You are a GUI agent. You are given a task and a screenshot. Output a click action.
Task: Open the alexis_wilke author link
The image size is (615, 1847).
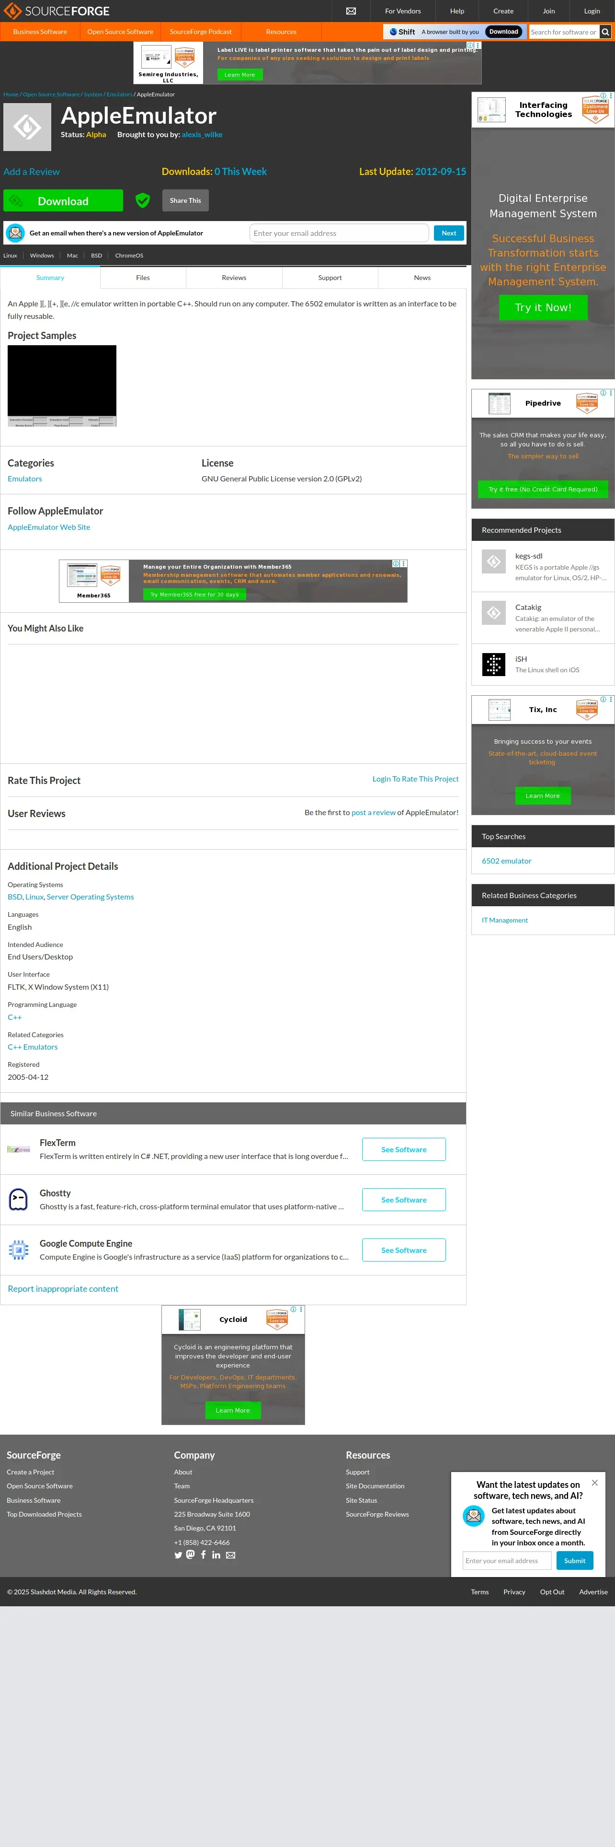point(202,135)
